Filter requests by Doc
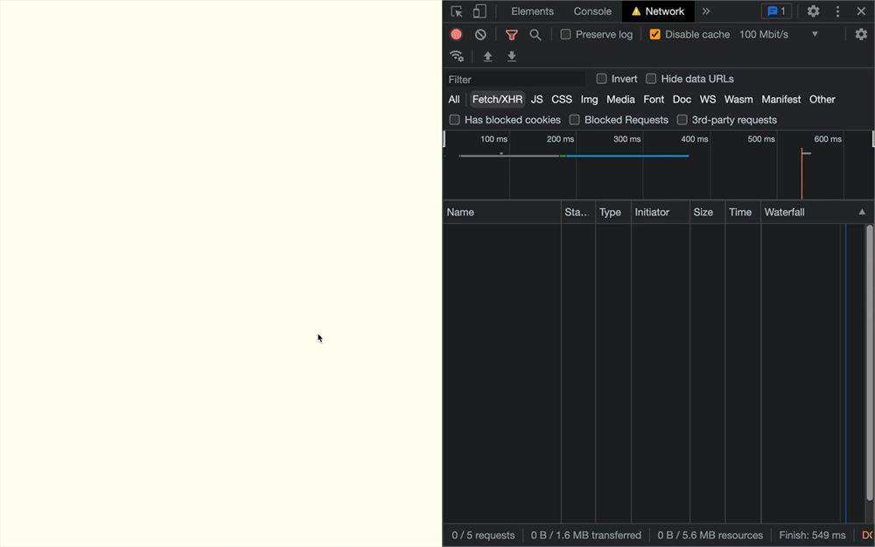The width and height of the screenshot is (875, 547). 682,100
